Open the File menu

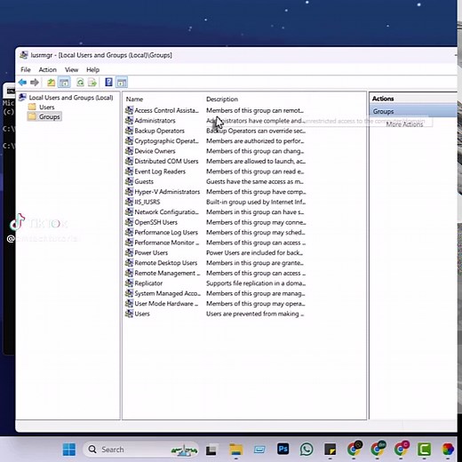coord(26,70)
